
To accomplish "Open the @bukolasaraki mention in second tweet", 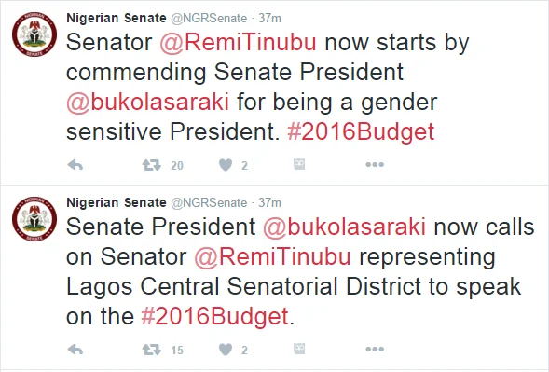I will point(345,227).
